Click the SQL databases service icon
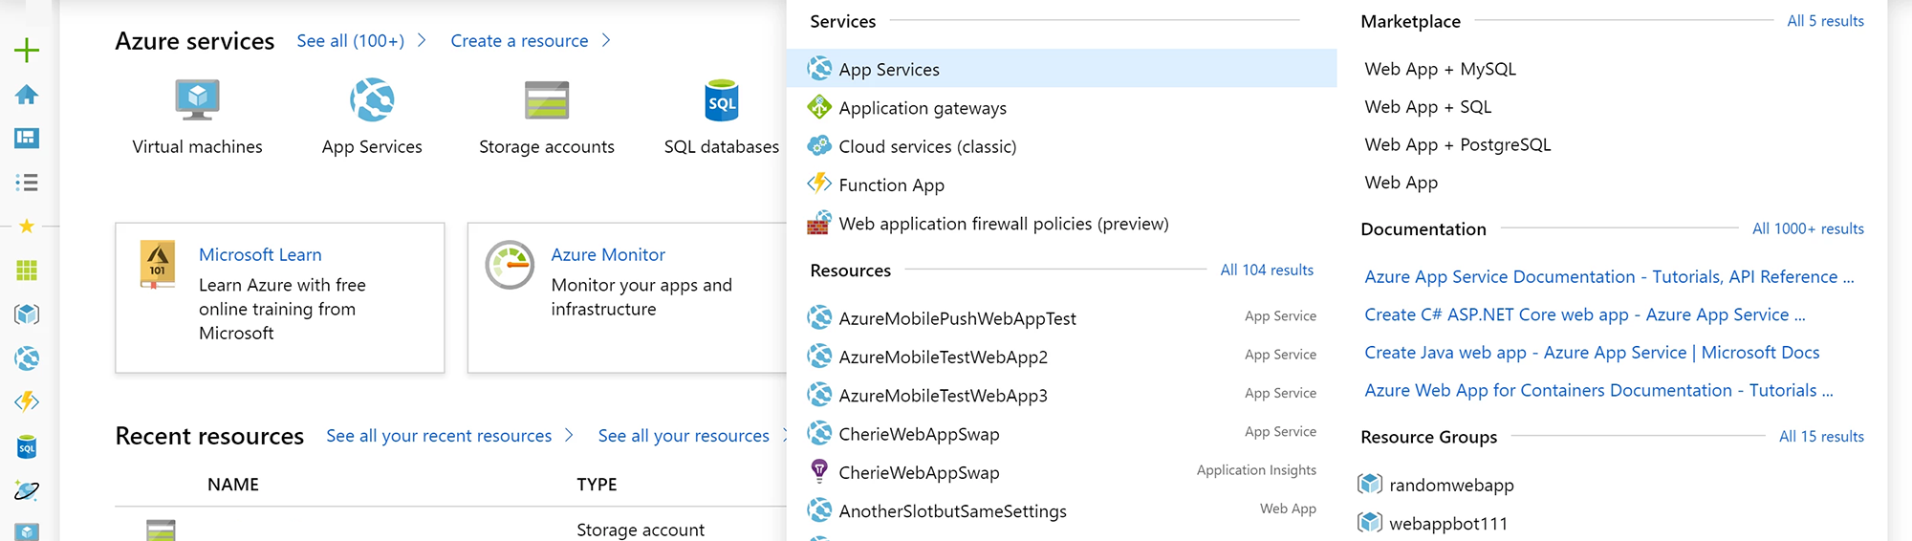This screenshot has width=1912, height=541. pyautogui.click(x=722, y=100)
